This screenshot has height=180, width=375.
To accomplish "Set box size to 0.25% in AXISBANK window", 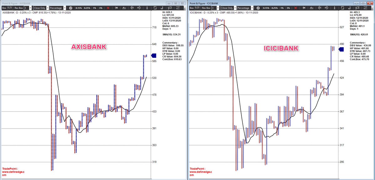I will point(87,8).
